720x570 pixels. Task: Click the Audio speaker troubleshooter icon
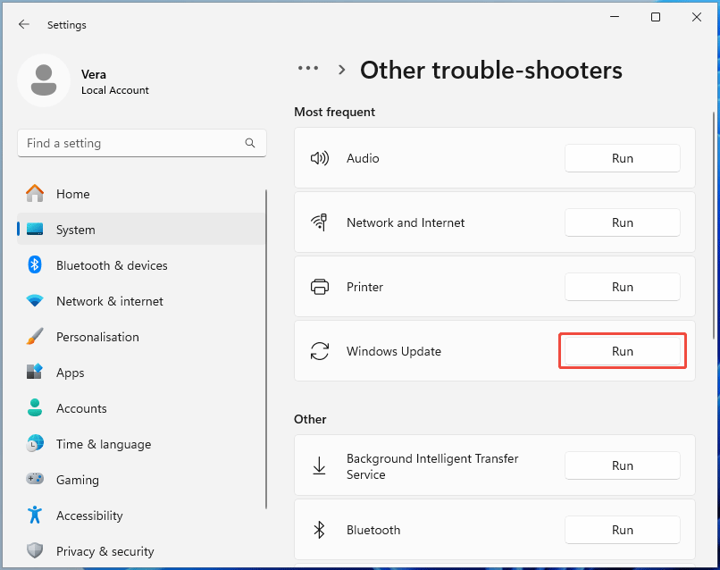320,158
